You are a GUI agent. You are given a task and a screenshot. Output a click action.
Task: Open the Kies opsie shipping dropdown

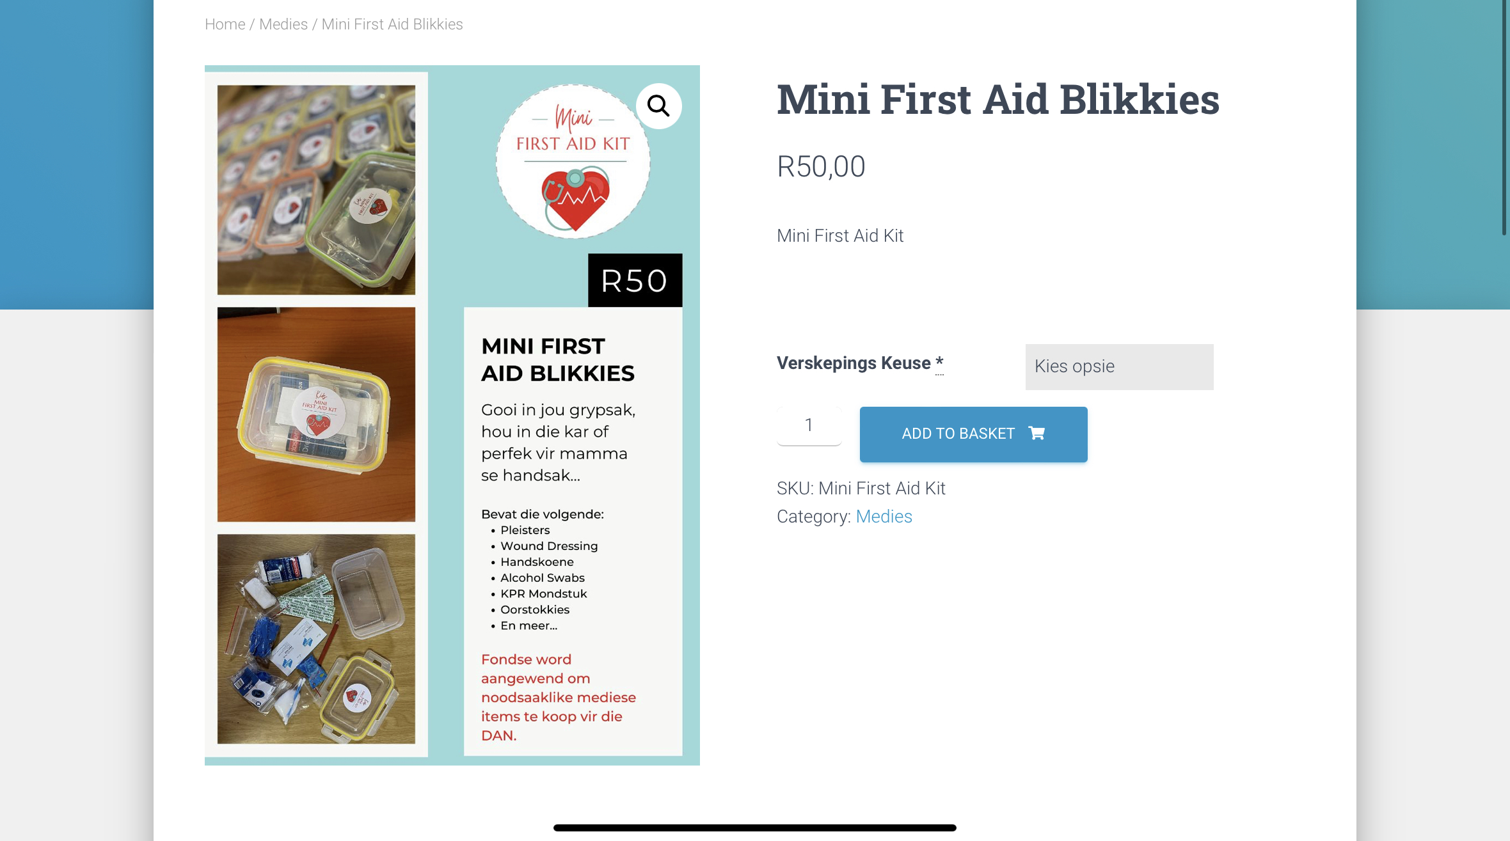1119,366
